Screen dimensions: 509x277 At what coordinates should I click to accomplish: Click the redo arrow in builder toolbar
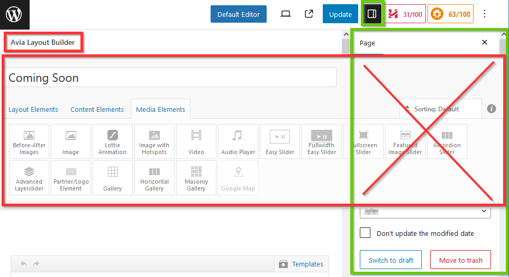point(36,264)
